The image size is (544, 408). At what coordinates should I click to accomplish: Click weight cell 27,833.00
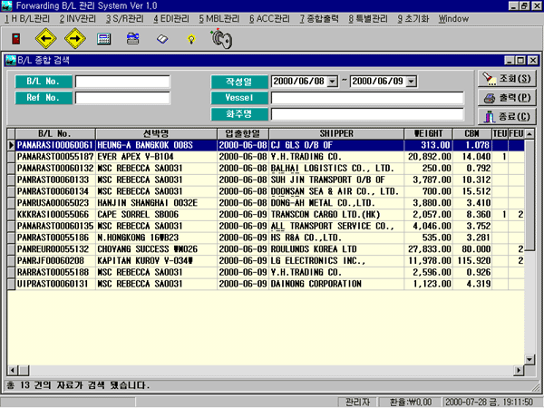tap(429, 249)
